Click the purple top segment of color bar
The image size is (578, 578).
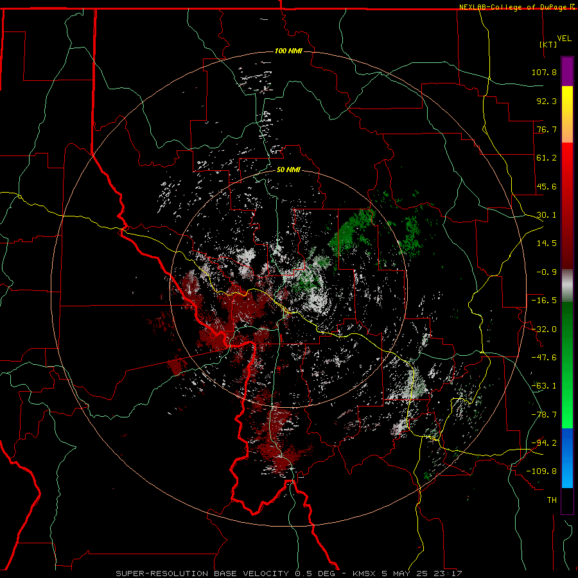click(x=567, y=71)
